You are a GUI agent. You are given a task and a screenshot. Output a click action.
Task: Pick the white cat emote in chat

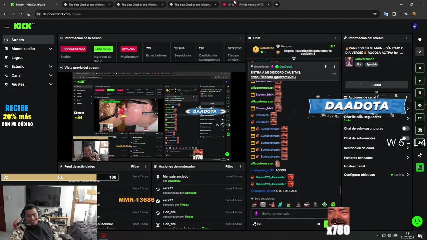[263, 205]
